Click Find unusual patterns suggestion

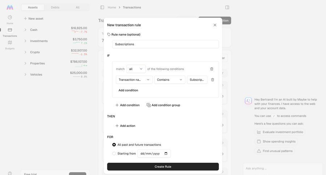275,151
